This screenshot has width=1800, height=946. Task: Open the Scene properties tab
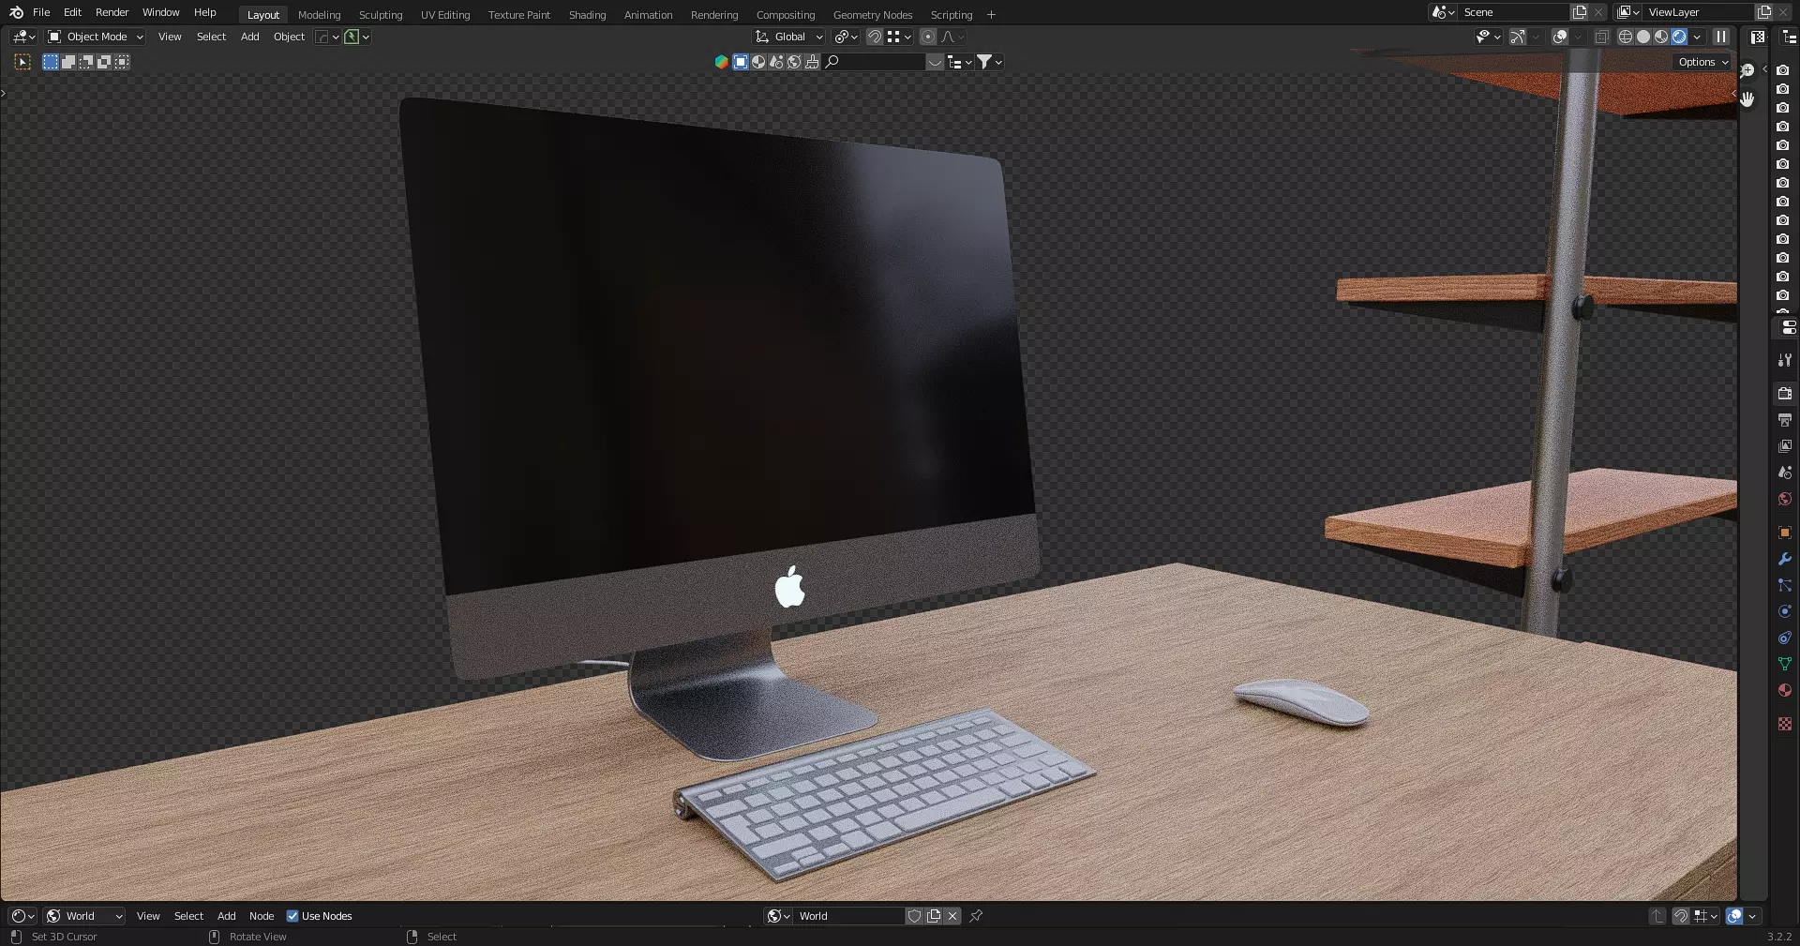(x=1785, y=473)
